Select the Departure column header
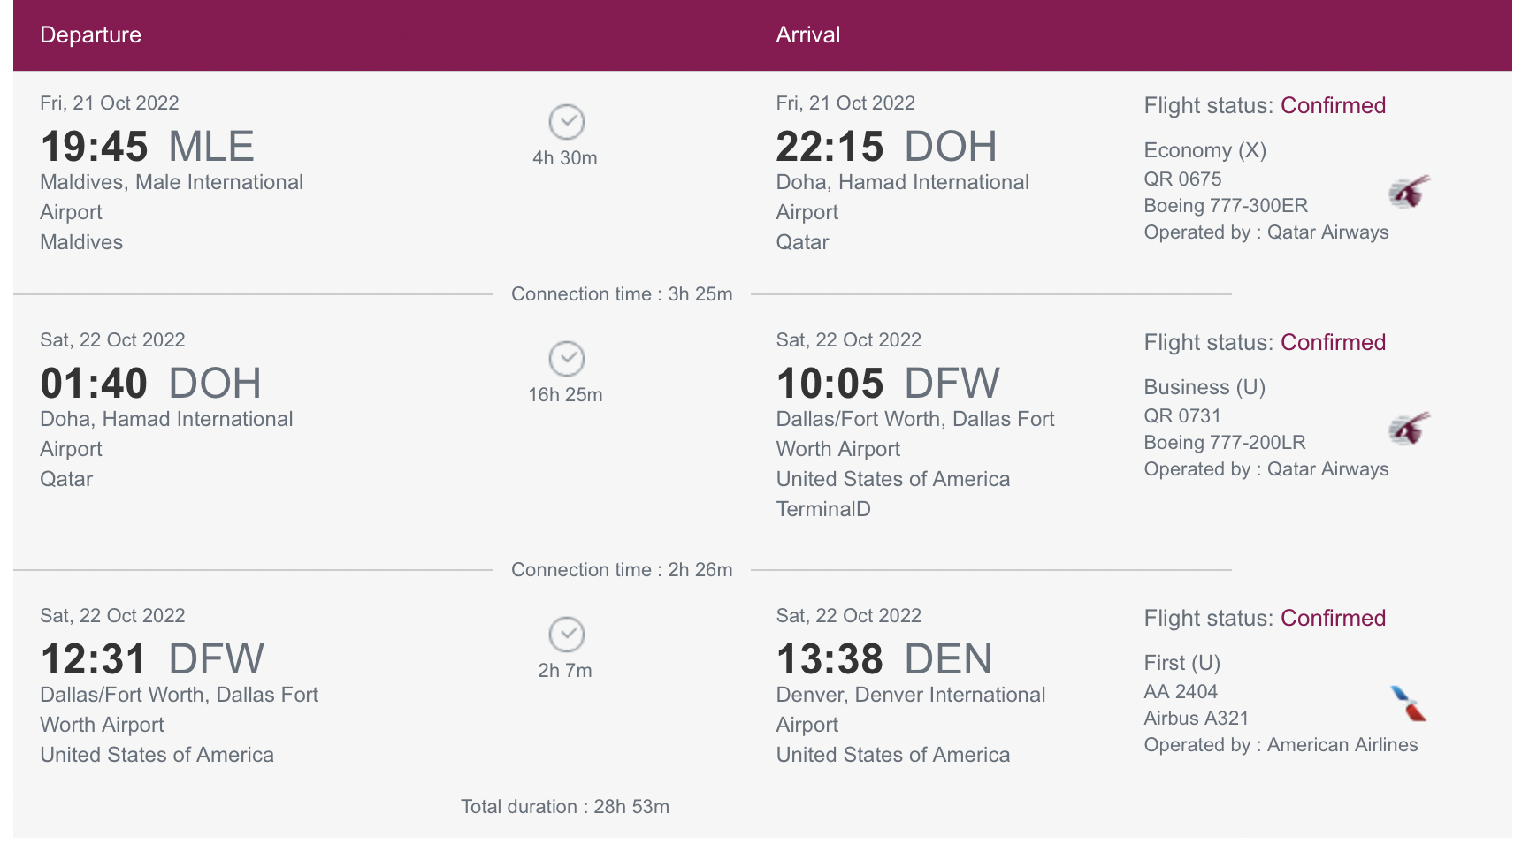1537x852 pixels. pyautogui.click(x=91, y=34)
